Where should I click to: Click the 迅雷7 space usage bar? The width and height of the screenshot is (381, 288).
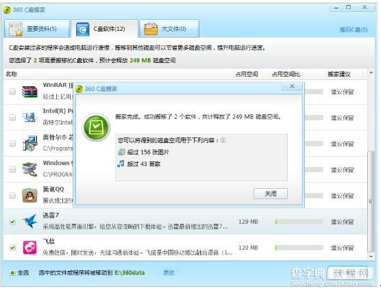click(x=299, y=222)
